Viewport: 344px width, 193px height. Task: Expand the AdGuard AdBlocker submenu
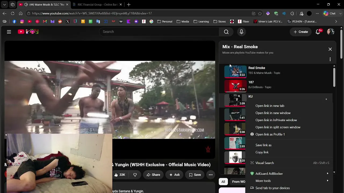tap(328, 174)
